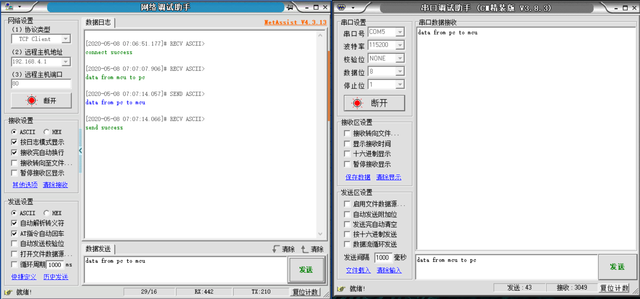The height and width of the screenshot is (299, 640).
Task: Open the protocol type TCP Client dropdown
Action: 66,39
